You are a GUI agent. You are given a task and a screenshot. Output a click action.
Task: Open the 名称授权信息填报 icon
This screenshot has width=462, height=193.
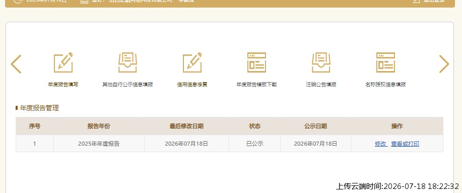point(386,62)
